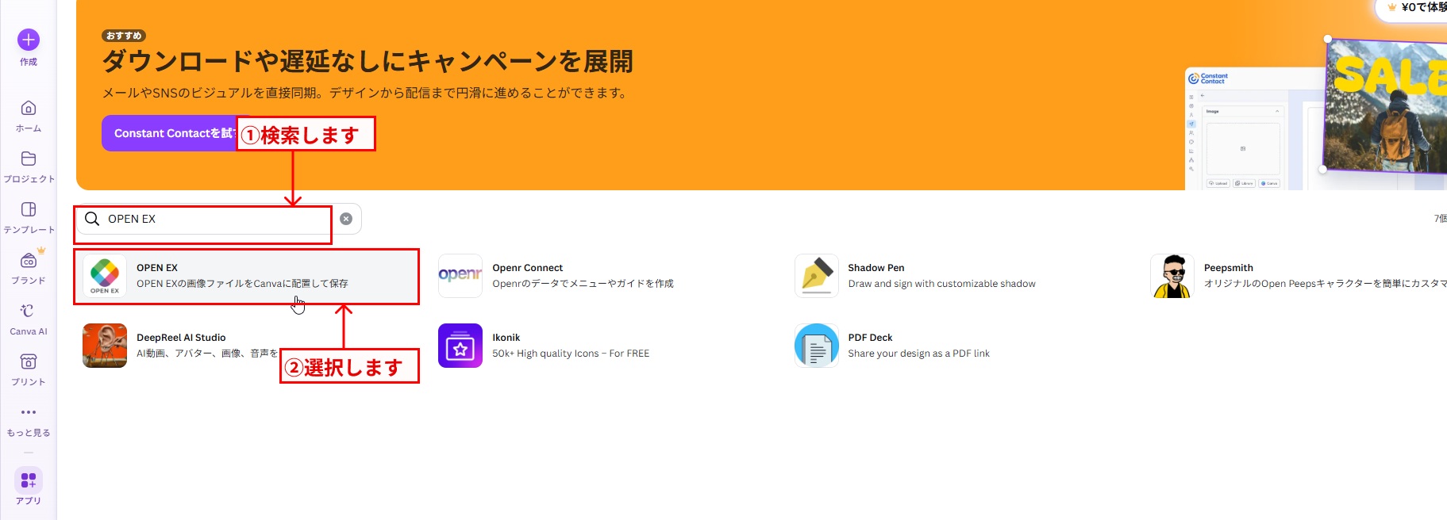
Task: Click 'Share your design as a PDF link' text
Action: pyautogui.click(x=918, y=354)
